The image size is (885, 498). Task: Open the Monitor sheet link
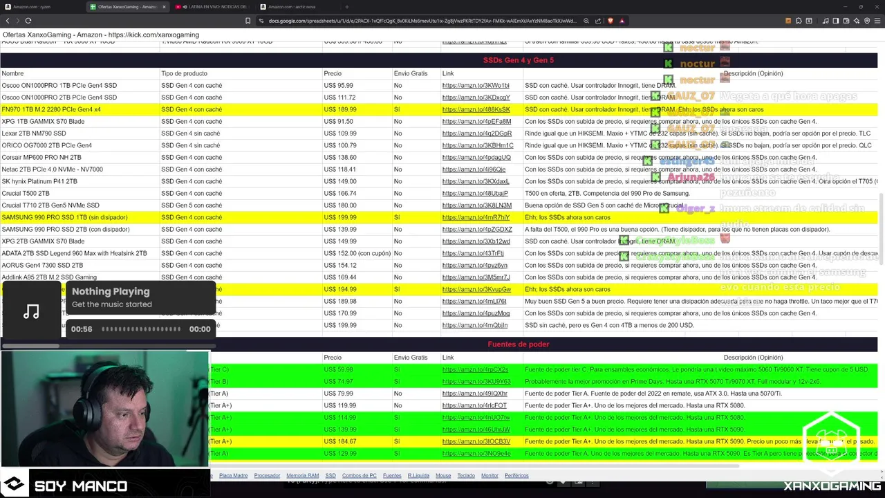490,476
